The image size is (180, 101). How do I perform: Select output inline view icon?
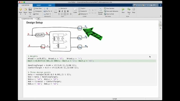pos(160,25)
